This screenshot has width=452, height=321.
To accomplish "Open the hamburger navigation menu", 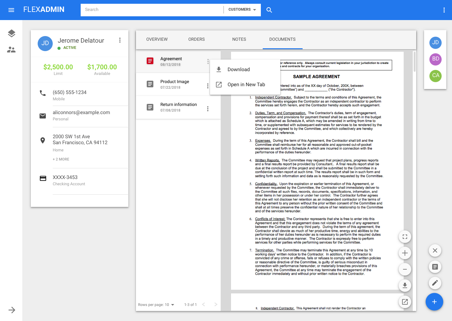I will 11,10.
